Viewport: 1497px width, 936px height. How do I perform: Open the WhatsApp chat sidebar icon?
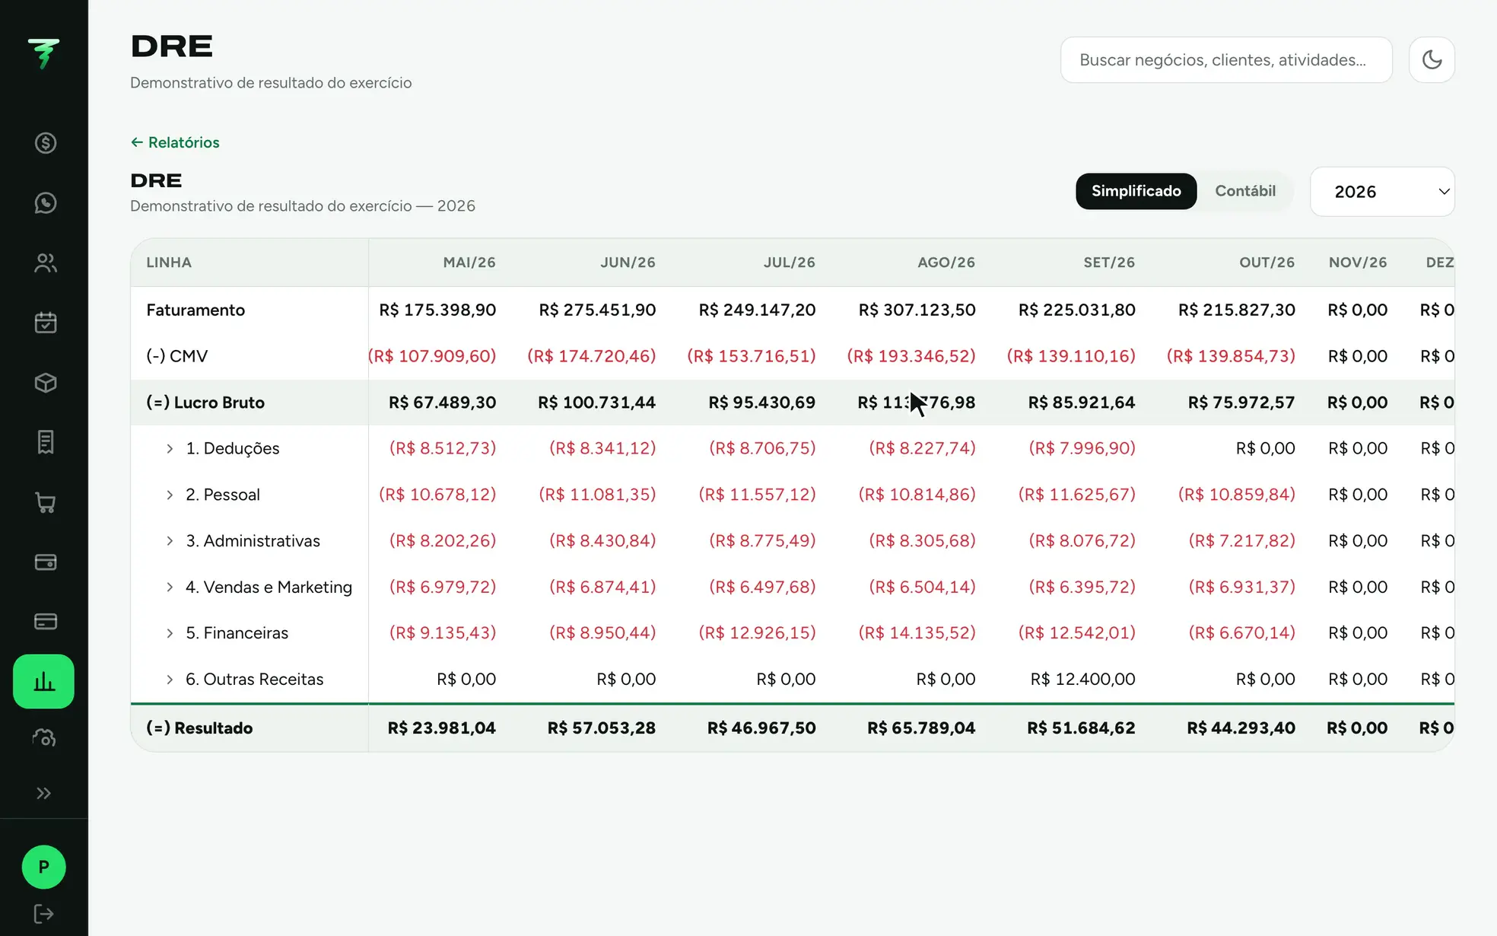coord(45,202)
